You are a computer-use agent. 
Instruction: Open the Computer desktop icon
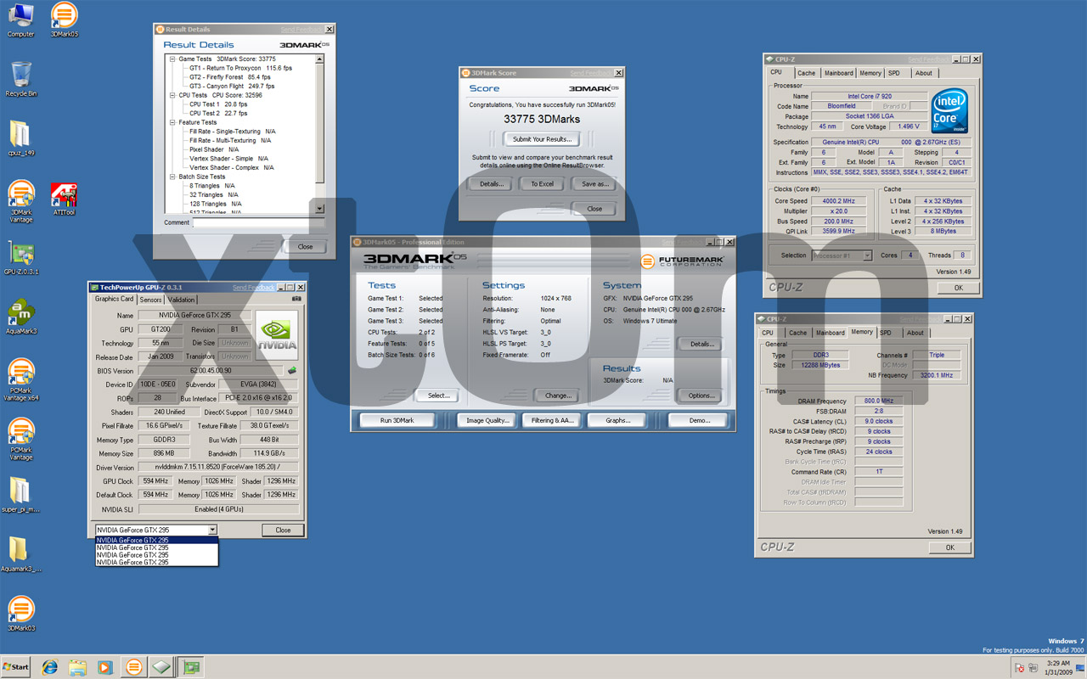[x=20, y=19]
